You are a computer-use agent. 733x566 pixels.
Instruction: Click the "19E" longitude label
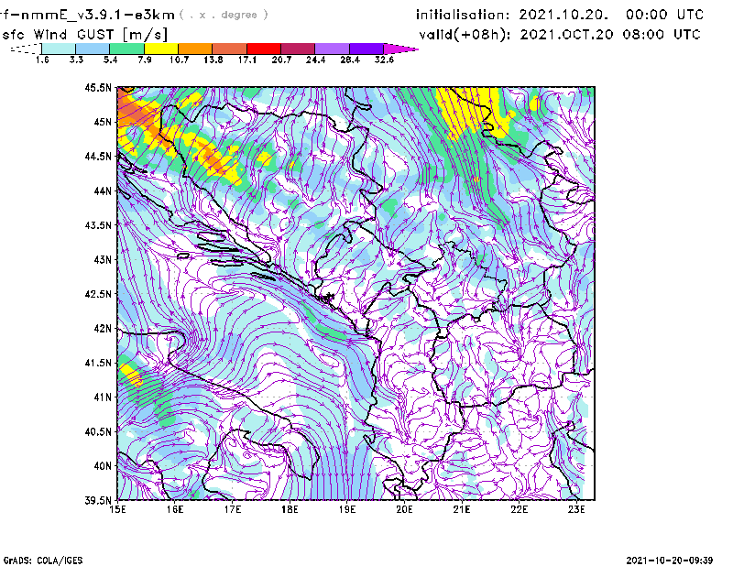pyautogui.click(x=347, y=509)
